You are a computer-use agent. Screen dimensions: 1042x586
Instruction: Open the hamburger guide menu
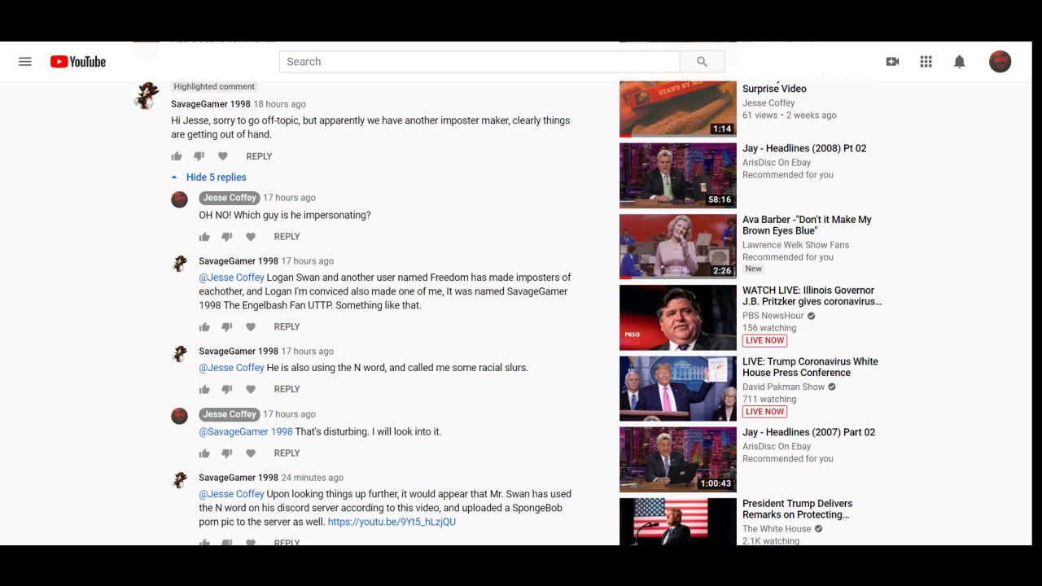(x=25, y=62)
